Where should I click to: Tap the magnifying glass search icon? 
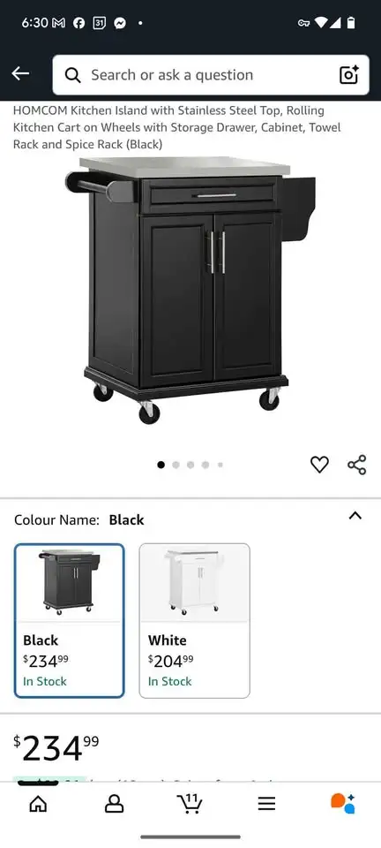tap(73, 75)
